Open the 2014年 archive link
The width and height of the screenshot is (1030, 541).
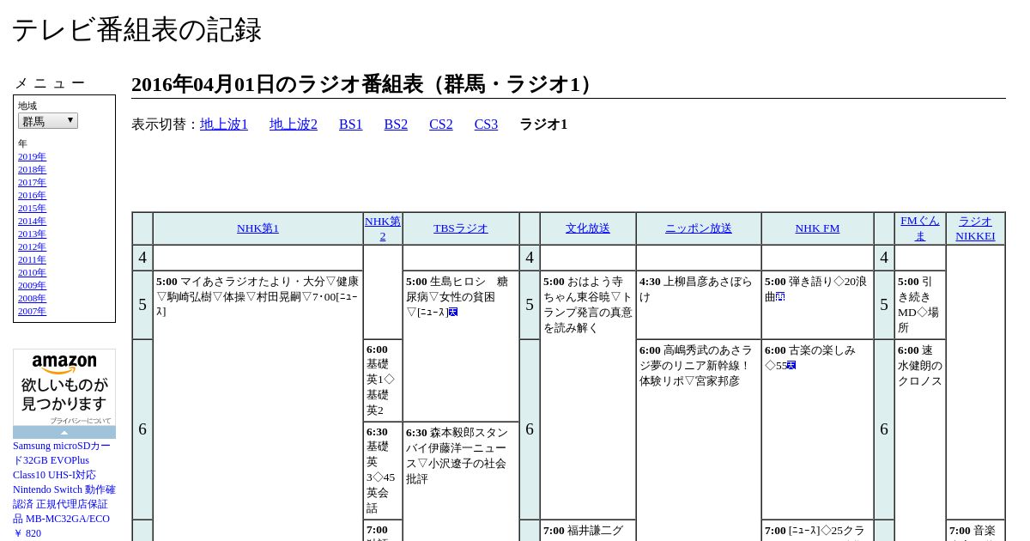click(32, 221)
